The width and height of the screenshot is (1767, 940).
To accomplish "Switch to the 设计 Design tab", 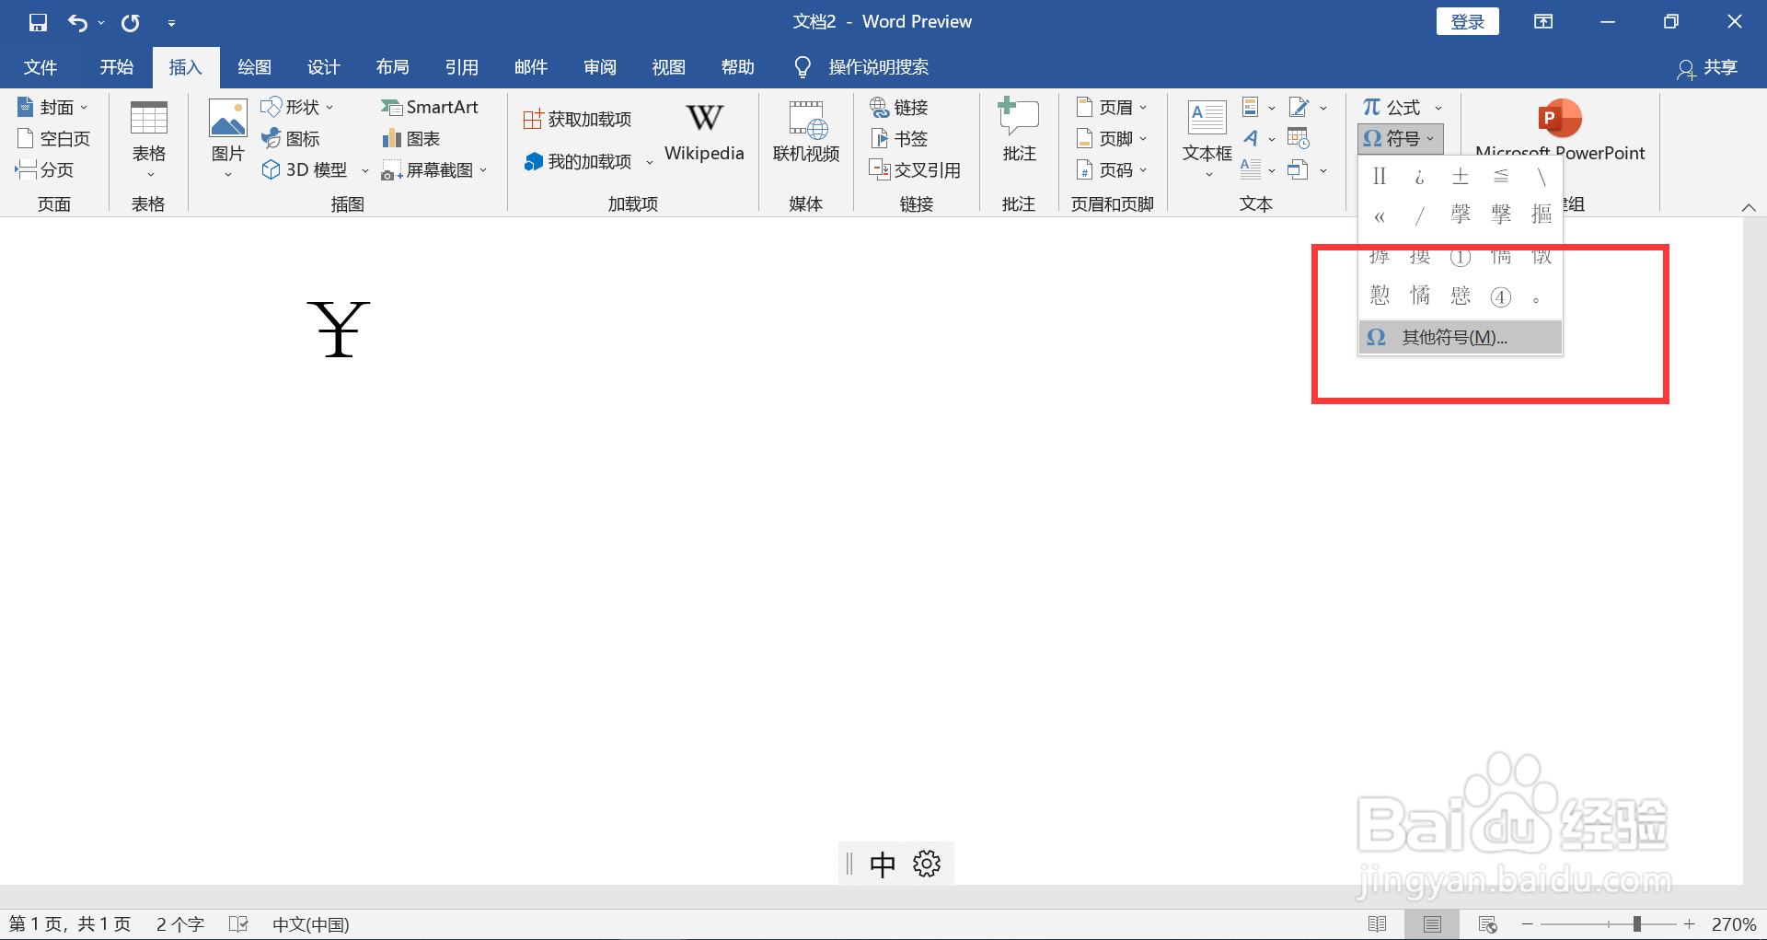I will point(324,67).
